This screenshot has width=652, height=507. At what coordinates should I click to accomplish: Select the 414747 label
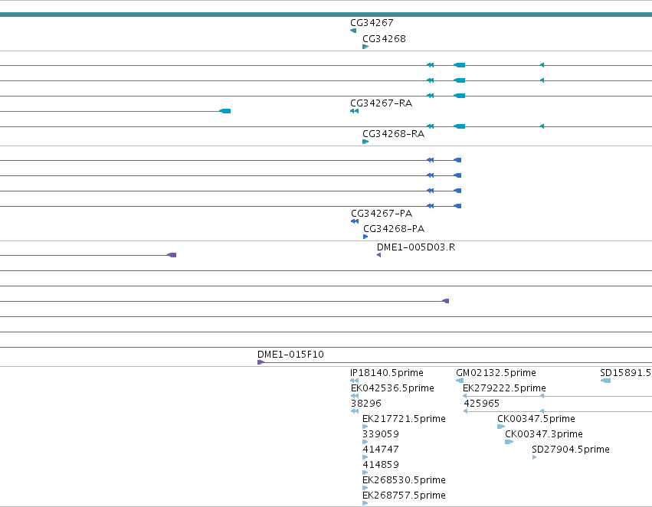(381, 450)
